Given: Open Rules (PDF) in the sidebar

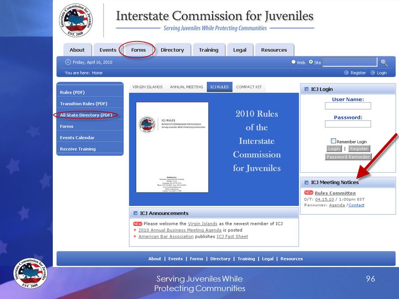Looking at the screenshot, I should (x=72, y=92).
